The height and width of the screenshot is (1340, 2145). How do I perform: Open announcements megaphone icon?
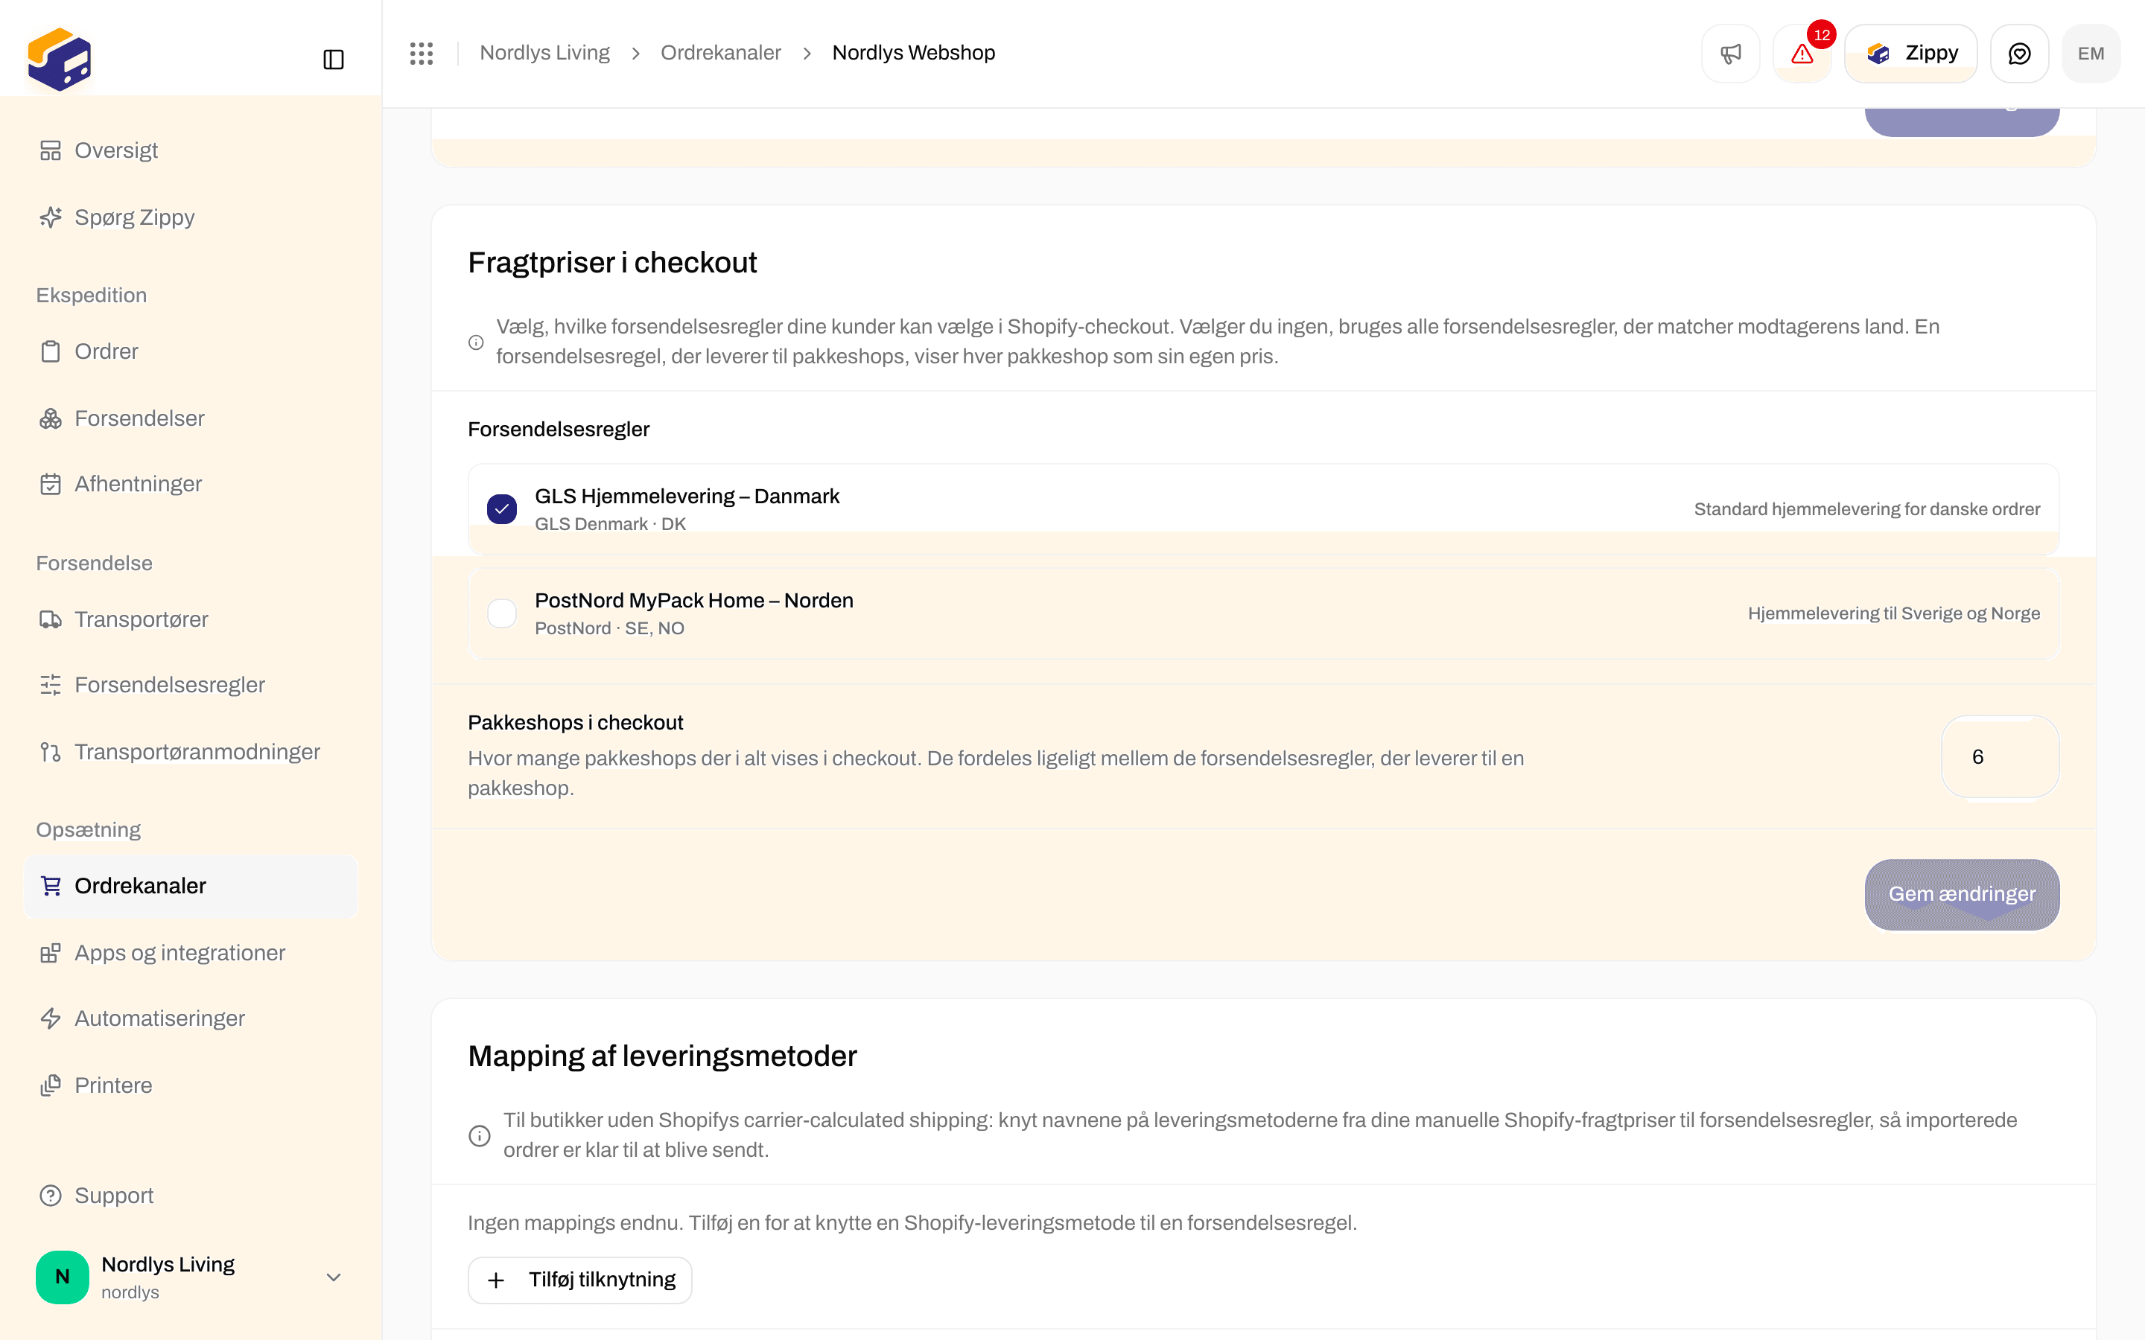[1730, 53]
